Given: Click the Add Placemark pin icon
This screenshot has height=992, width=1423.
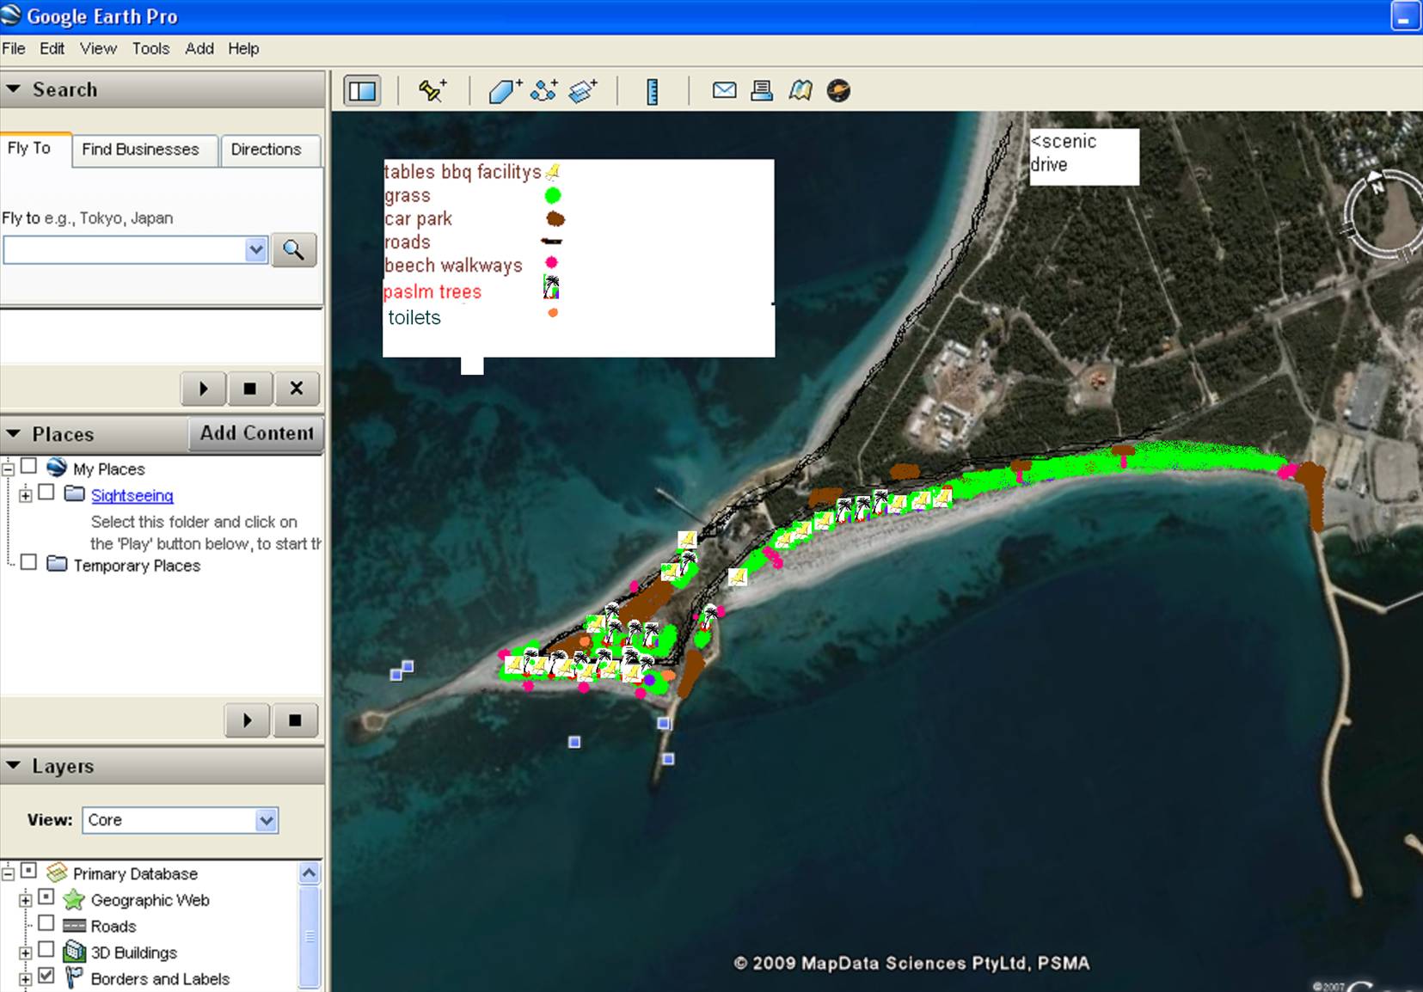Looking at the screenshot, I should tap(432, 90).
